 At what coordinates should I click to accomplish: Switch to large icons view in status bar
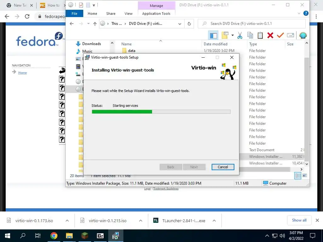[x=305, y=176]
